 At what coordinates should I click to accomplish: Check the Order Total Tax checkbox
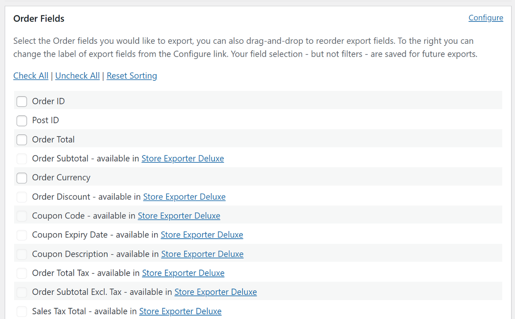pyautogui.click(x=21, y=273)
